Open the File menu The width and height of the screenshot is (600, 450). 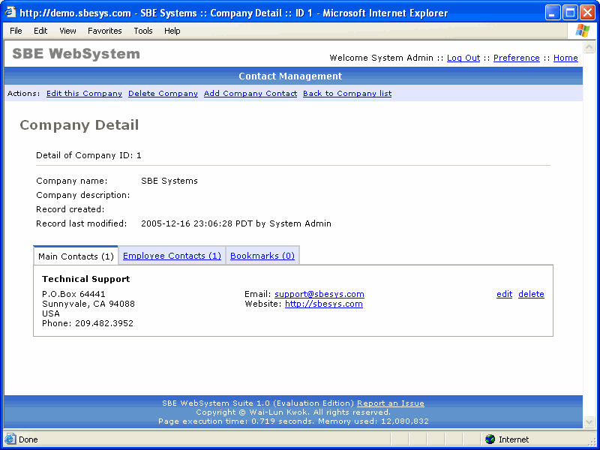coord(16,31)
